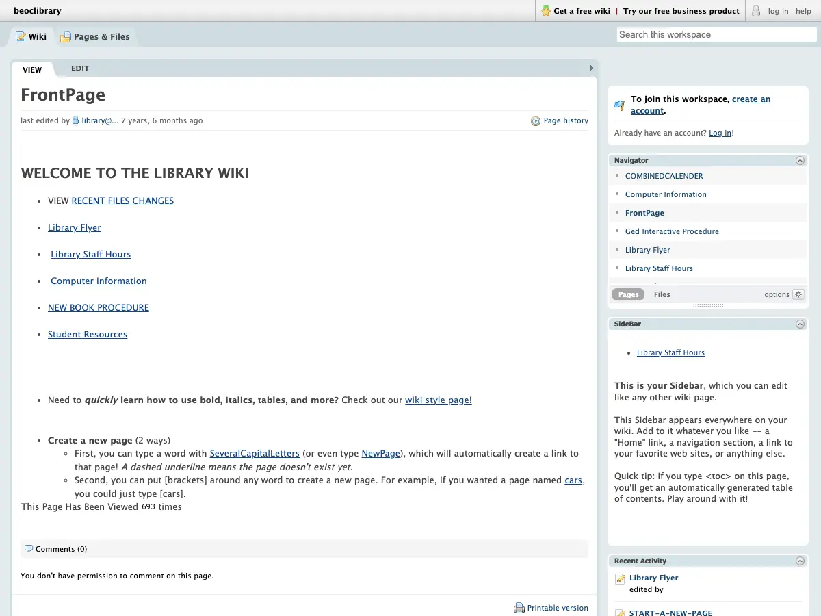
Task: Click the user icon beside library@...
Action: tap(76, 120)
